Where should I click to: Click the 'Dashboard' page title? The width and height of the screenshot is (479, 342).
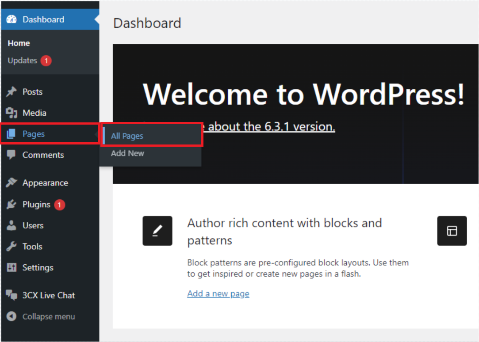pos(147,23)
